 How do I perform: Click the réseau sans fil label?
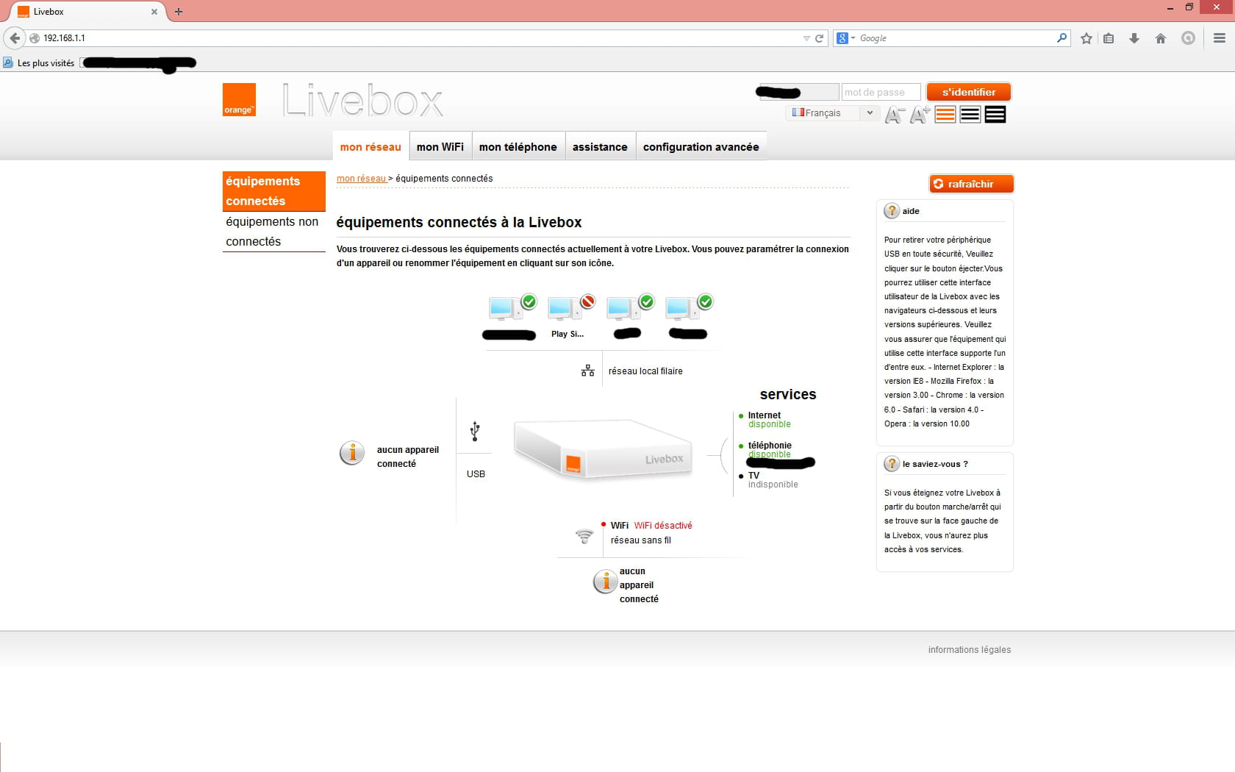click(x=641, y=540)
